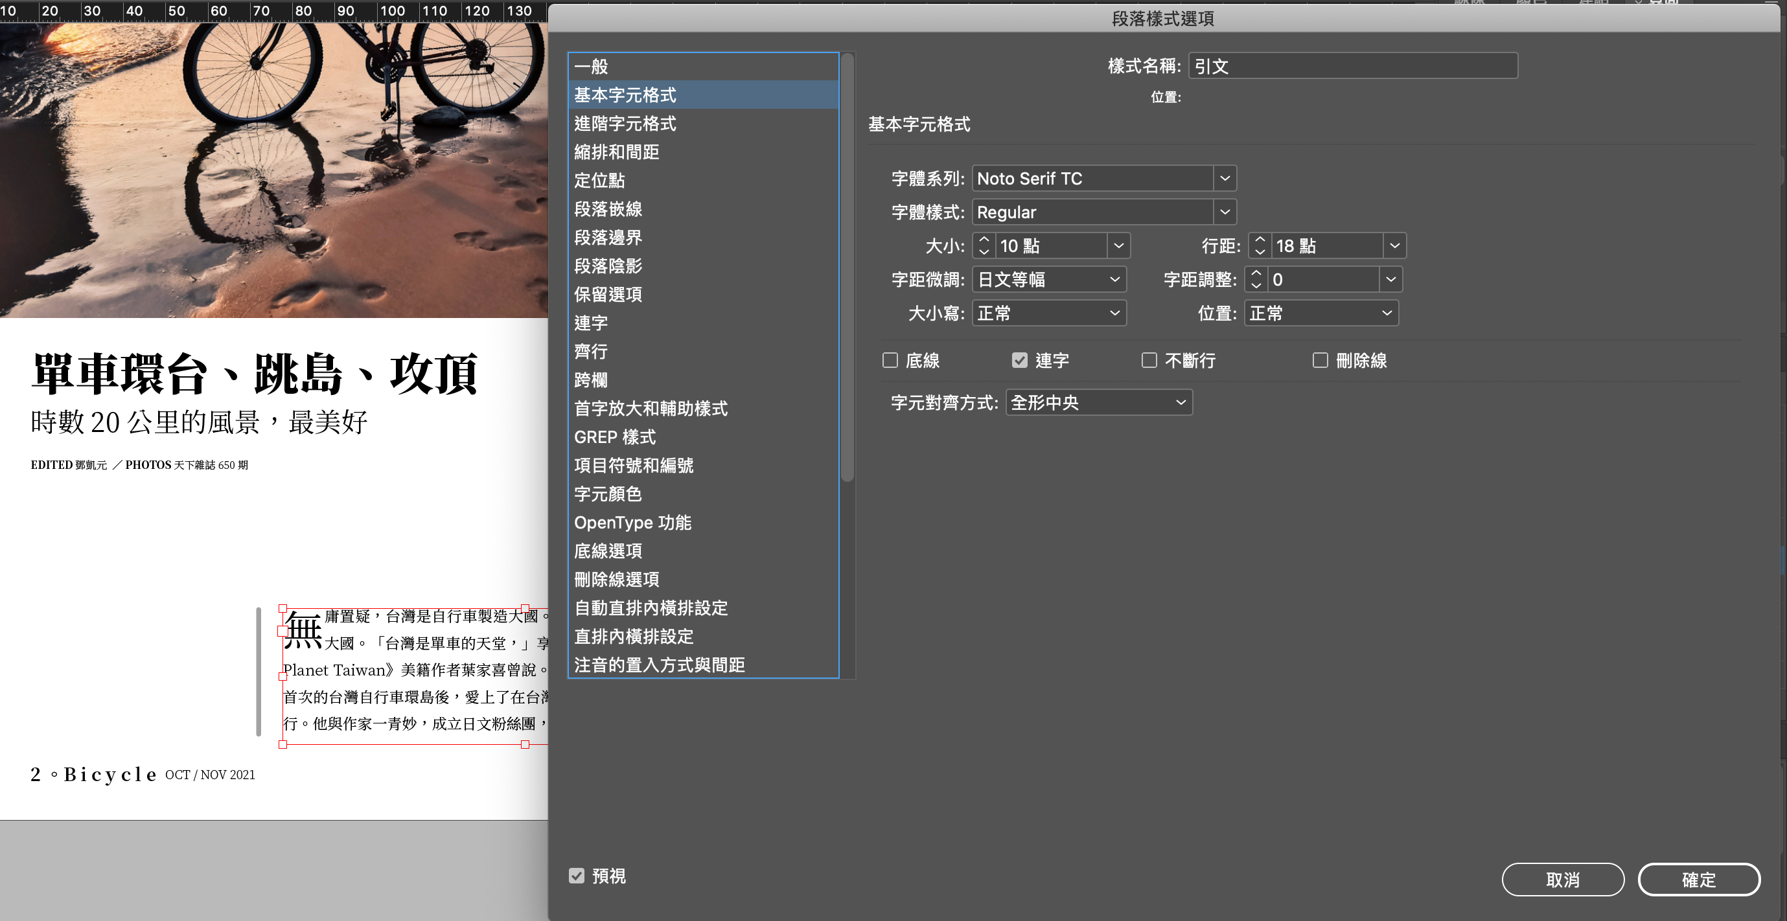The height and width of the screenshot is (921, 1787).
Task: Expand the 10 點 size dropdown
Action: (x=1118, y=245)
